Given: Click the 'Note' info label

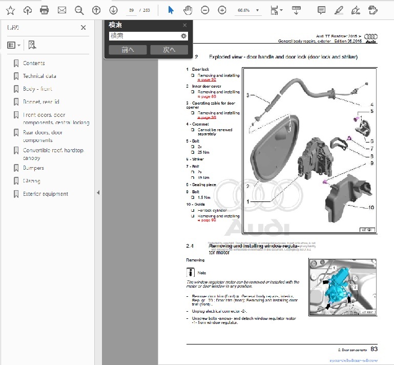Looking at the screenshot, I should tap(201, 273).
